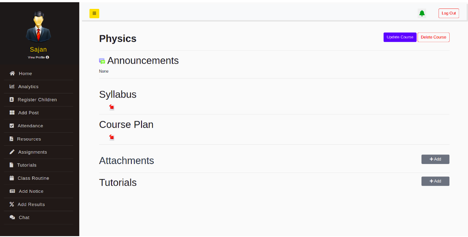
Task: Open Add Post in sidebar
Action: [28, 113]
